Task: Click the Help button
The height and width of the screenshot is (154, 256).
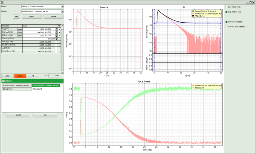Action: 16,17
